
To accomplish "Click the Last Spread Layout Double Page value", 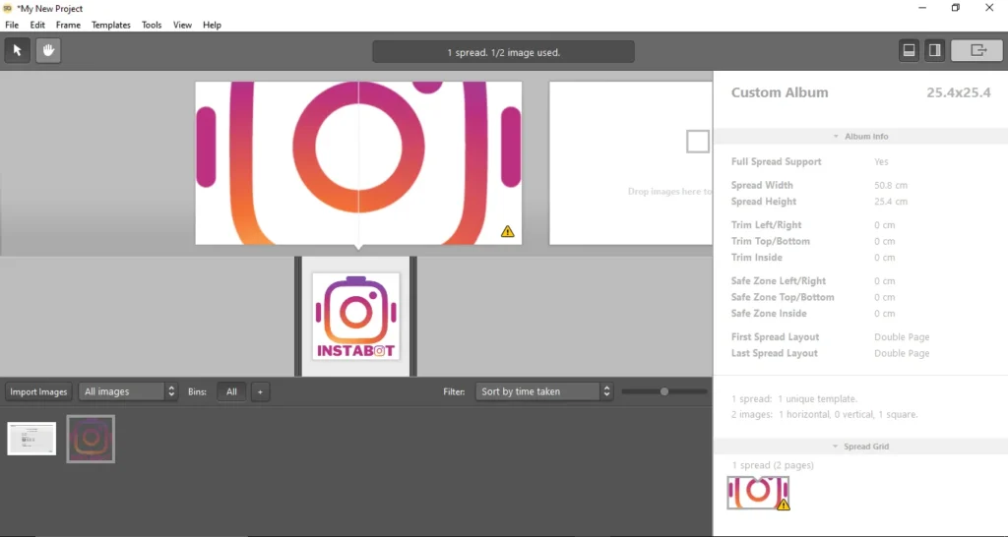I will click(x=902, y=353).
